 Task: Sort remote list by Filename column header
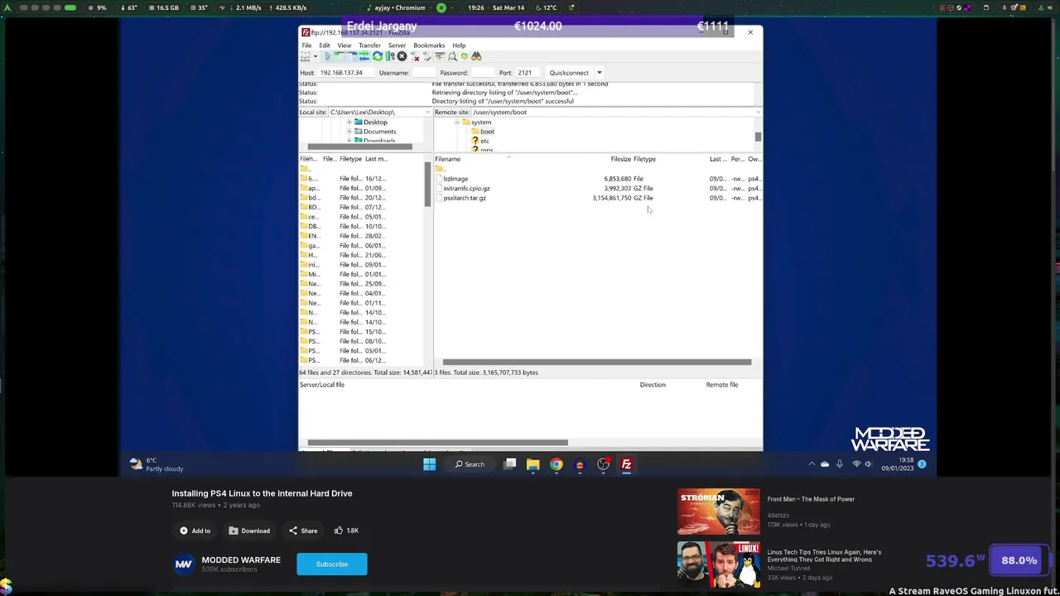click(447, 159)
